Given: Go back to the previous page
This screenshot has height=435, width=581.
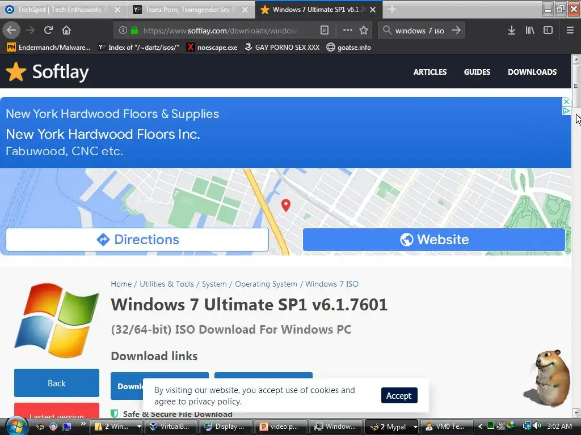Looking at the screenshot, I should [11, 31].
